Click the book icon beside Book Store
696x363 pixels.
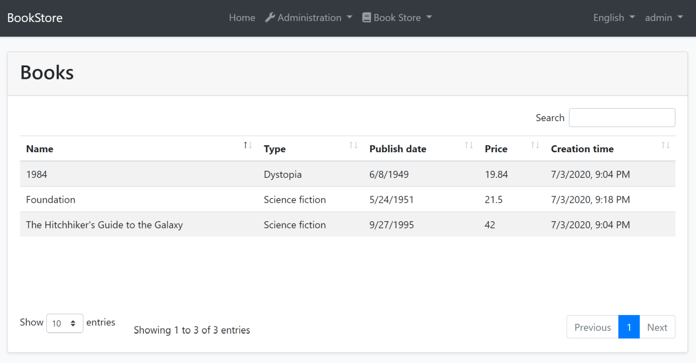pyautogui.click(x=367, y=17)
